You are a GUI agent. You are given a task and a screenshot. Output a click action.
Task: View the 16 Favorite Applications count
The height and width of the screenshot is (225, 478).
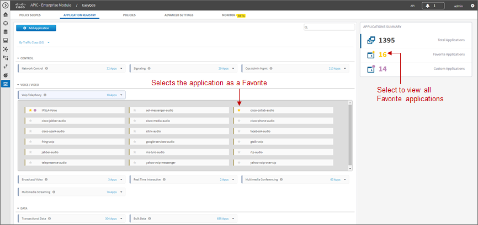pos(383,54)
